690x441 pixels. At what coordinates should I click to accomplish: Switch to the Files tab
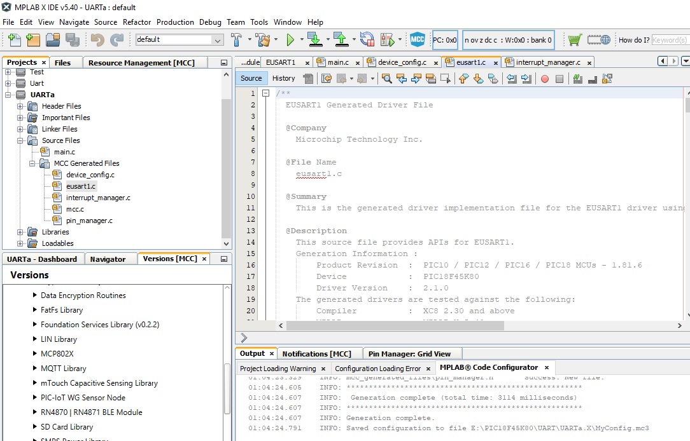[62, 63]
